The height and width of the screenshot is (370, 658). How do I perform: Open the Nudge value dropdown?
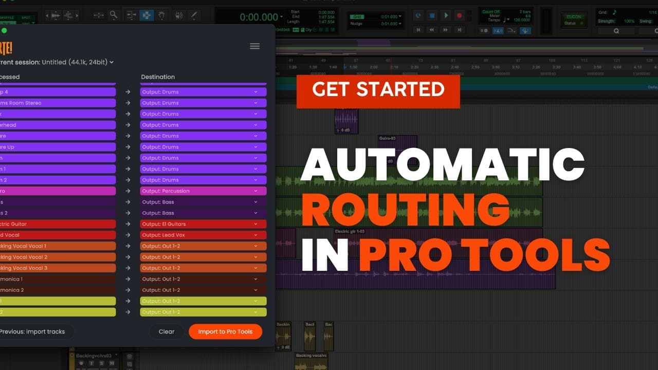[x=399, y=24]
